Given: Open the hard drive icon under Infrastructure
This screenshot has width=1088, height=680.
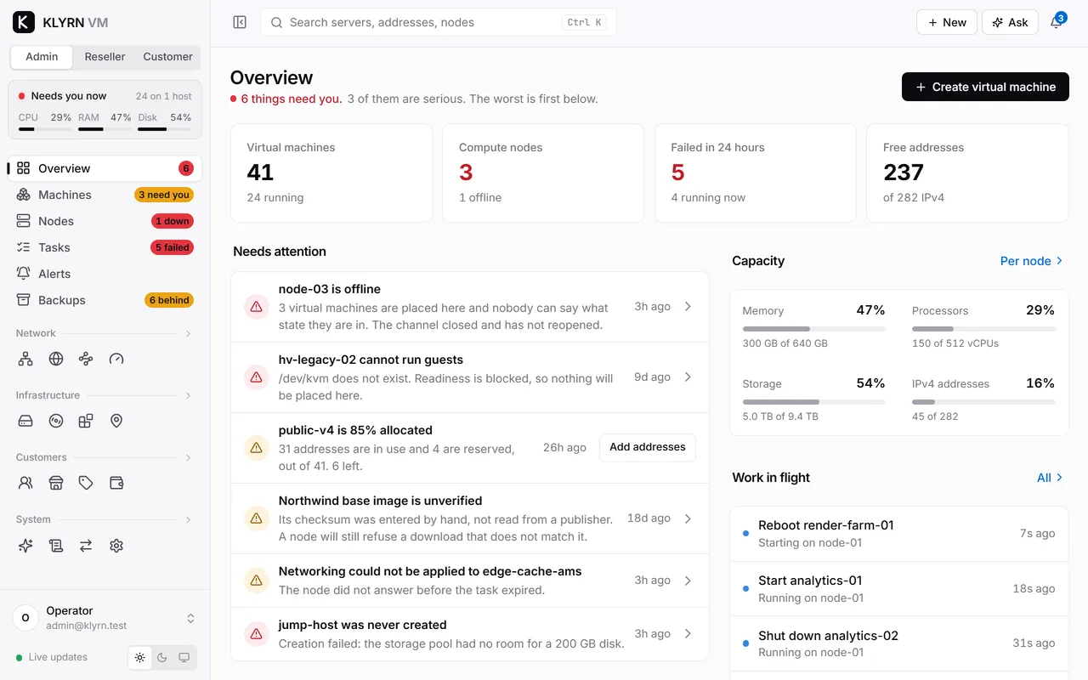Looking at the screenshot, I should point(25,421).
